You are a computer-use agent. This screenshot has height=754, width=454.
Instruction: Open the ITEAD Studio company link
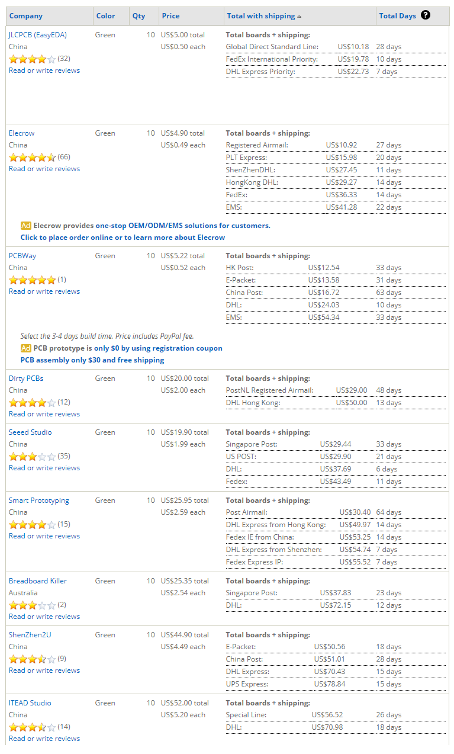click(30, 703)
